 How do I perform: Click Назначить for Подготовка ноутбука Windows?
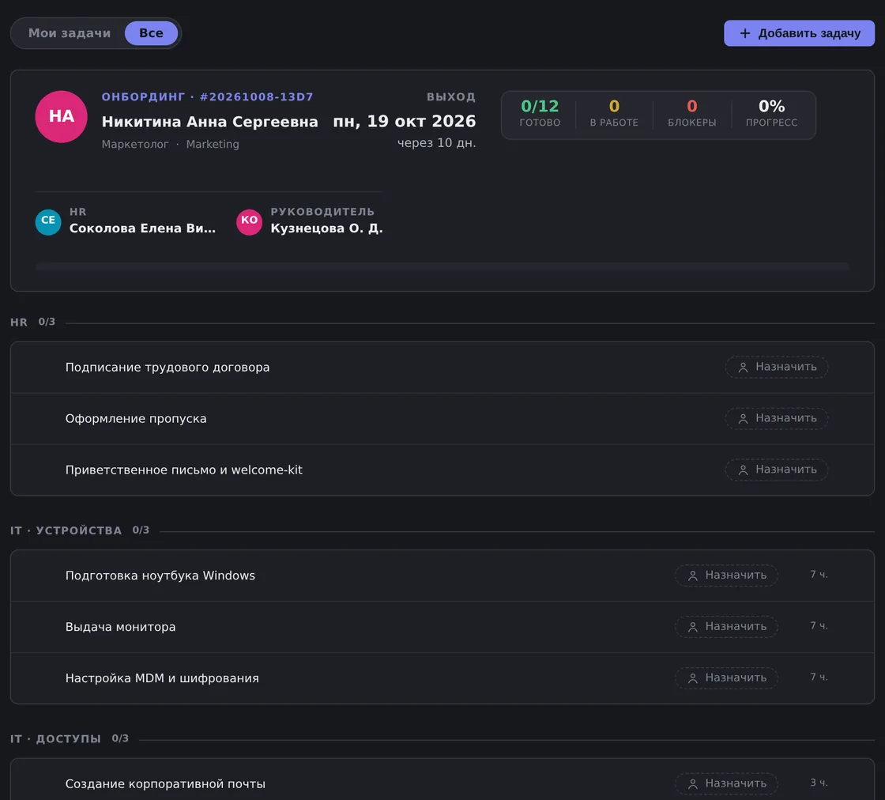[x=726, y=575]
